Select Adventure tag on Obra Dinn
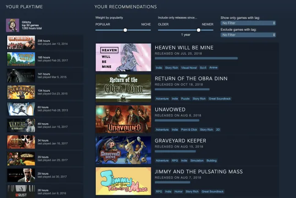The image size is (296, 198). tap(162, 99)
